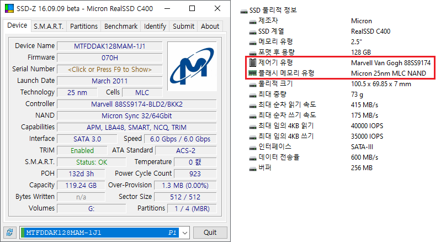Click the Partitions value 1 / 4 (MBR)
The width and height of the screenshot is (446, 242).
[192, 209]
